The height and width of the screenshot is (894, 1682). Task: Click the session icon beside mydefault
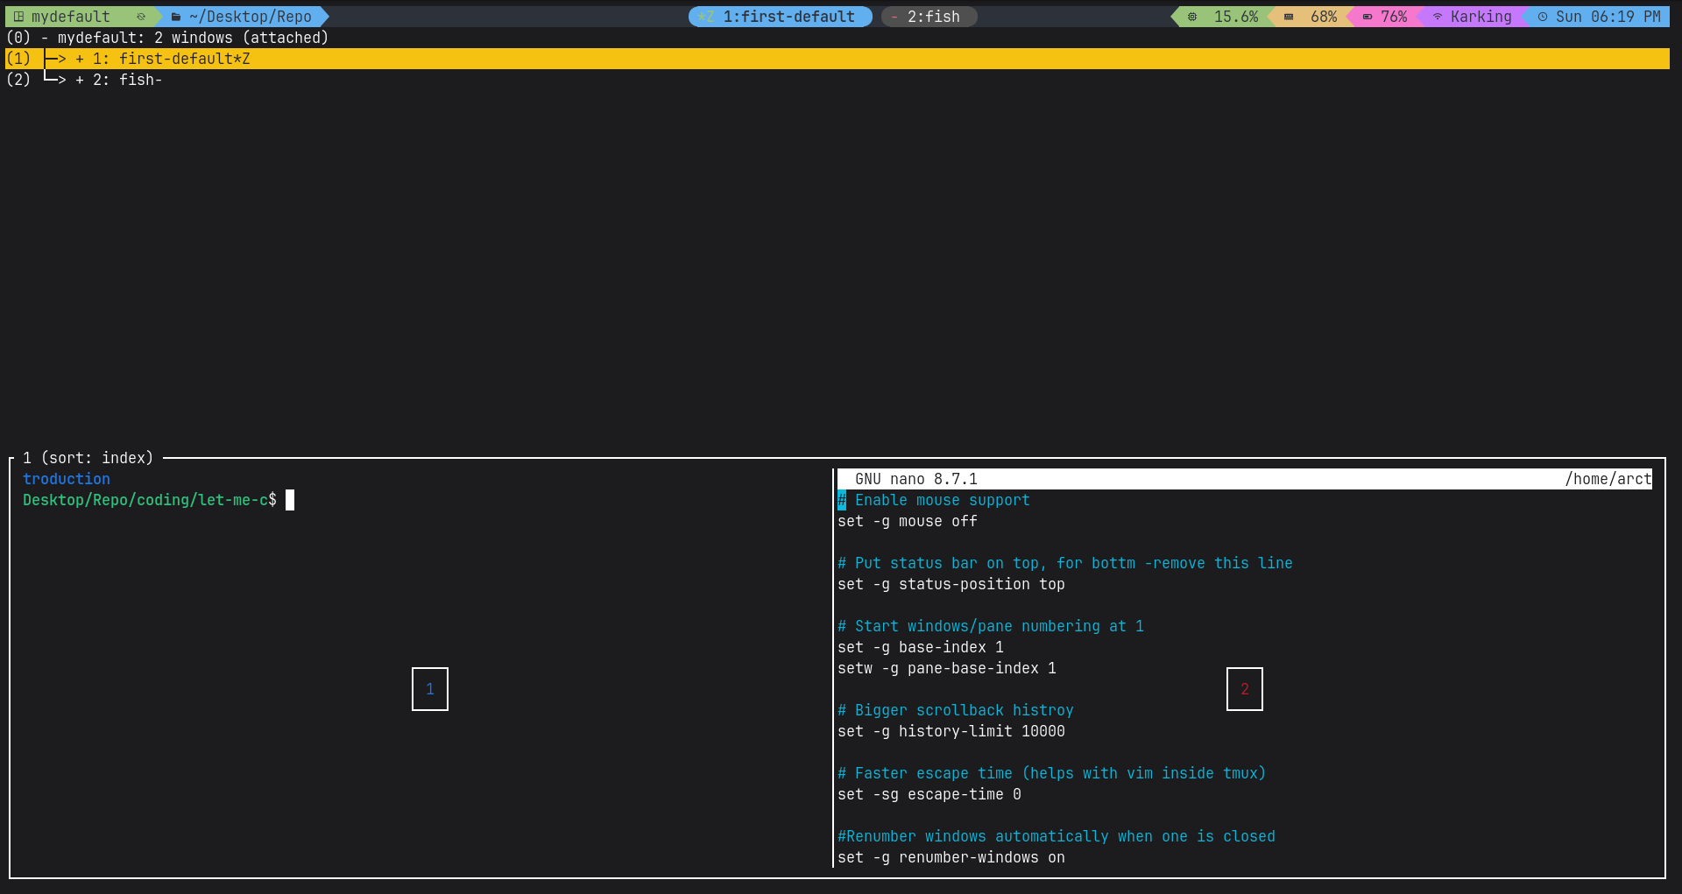pos(18,17)
